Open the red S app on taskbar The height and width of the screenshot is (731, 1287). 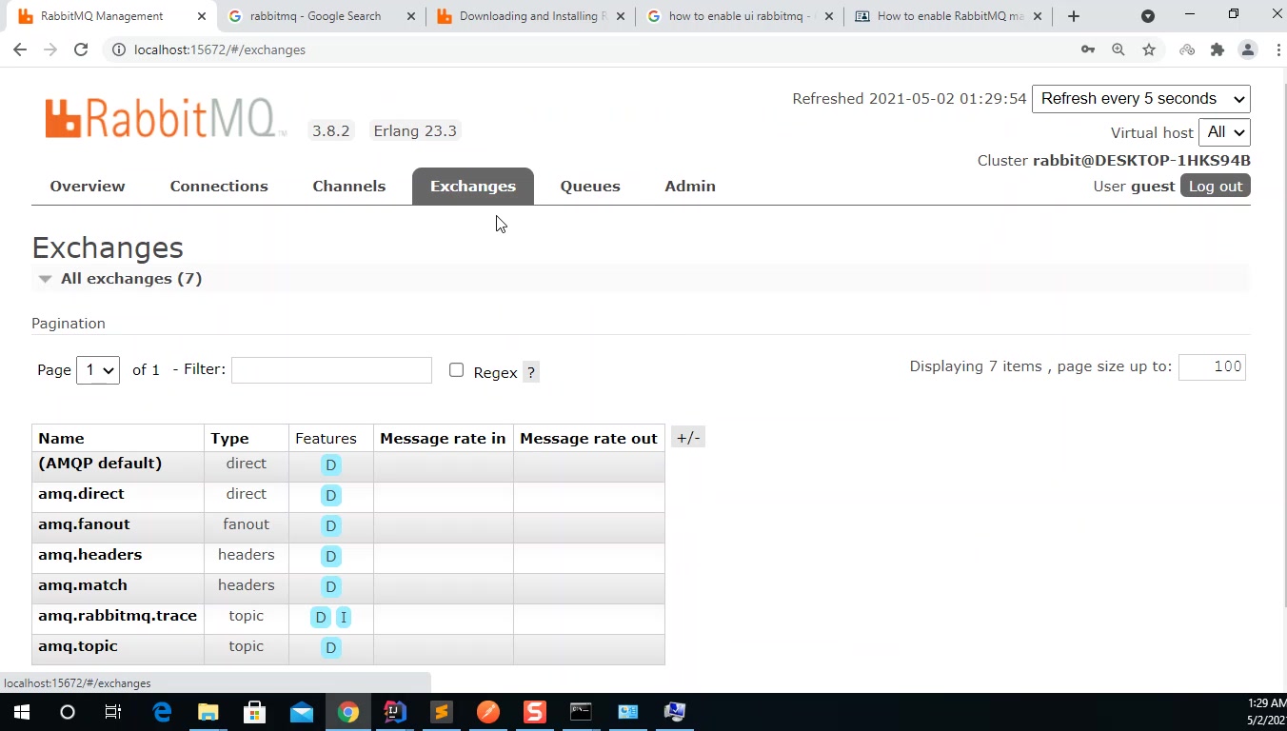point(535,712)
